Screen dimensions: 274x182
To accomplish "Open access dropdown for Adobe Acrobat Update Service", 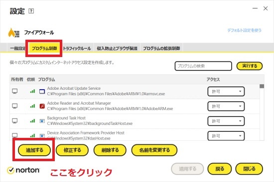I will (226, 91).
